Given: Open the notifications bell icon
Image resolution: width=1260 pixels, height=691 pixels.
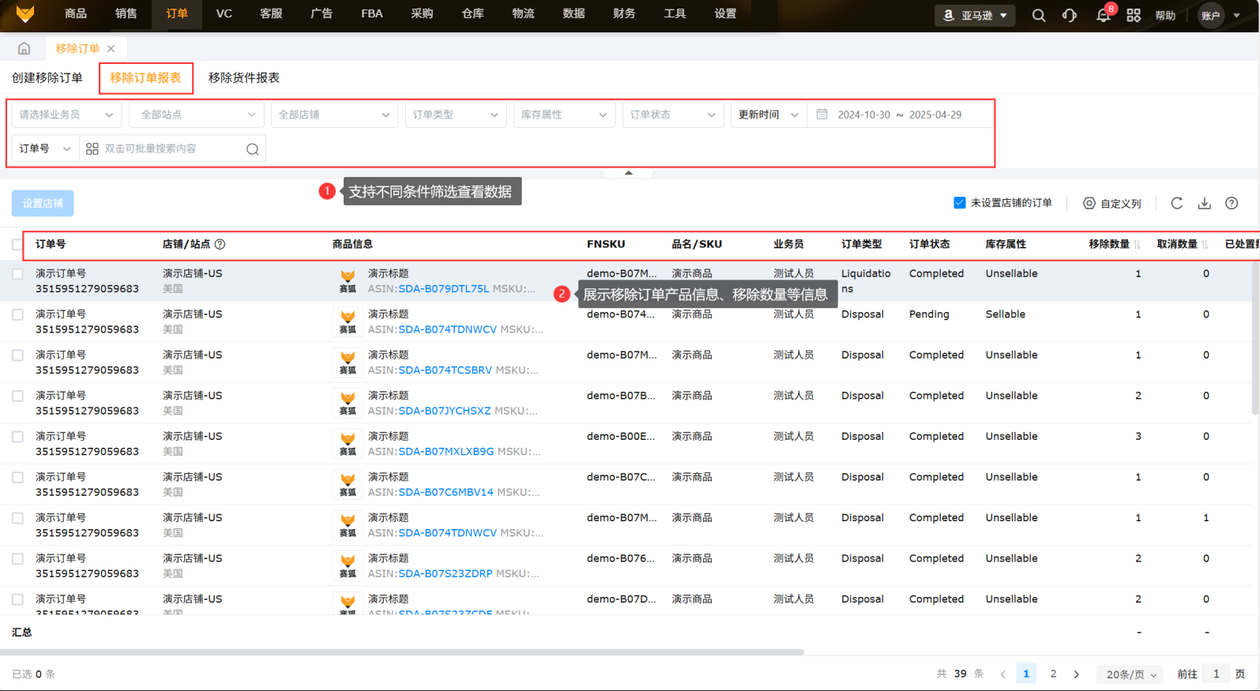Looking at the screenshot, I should [1103, 15].
